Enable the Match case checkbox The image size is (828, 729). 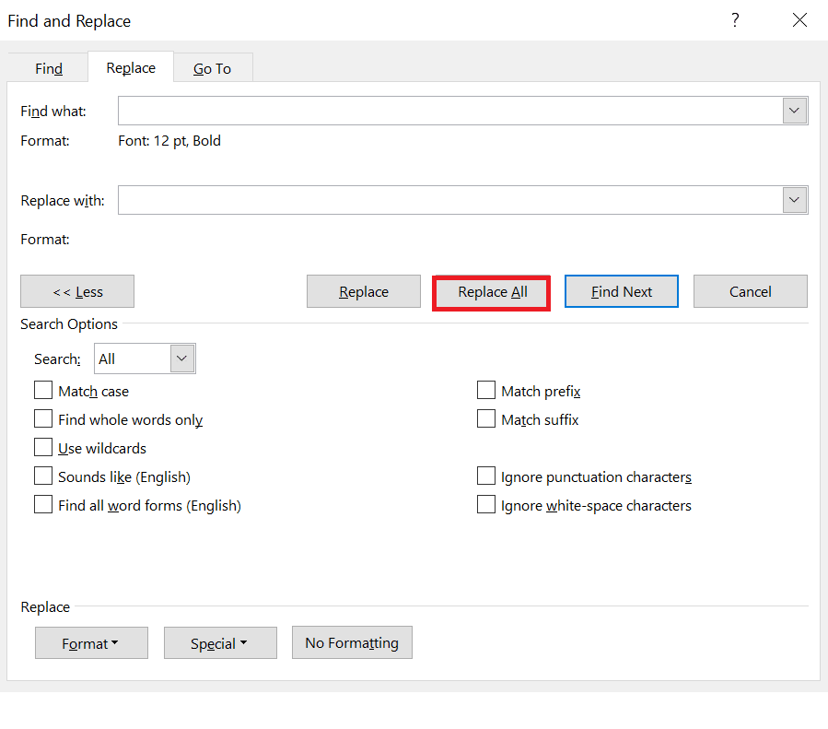coord(43,391)
